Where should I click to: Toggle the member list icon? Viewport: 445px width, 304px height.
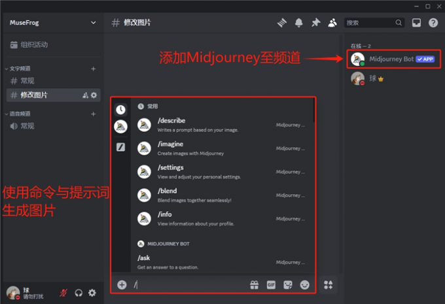pos(332,23)
